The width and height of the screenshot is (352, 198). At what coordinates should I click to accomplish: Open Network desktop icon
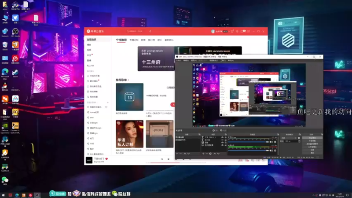click(5, 33)
